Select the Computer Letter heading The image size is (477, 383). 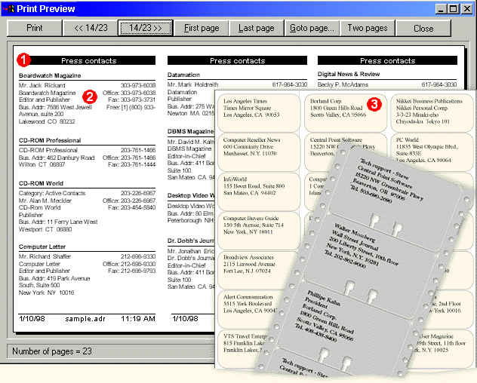42,247
